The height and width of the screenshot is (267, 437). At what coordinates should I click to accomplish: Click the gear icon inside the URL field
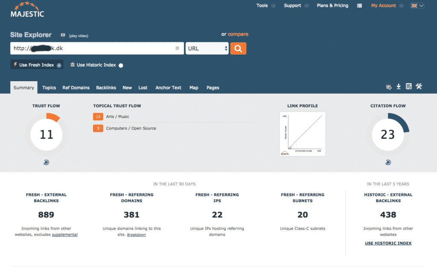(x=177, y=48)
